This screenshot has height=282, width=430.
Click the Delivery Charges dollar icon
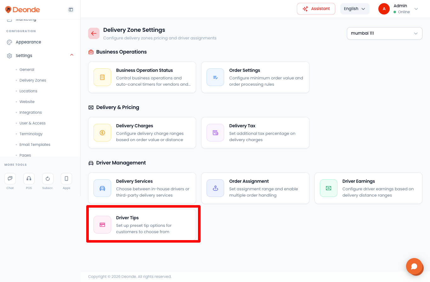pyautogui.click(x=102, y=133)
